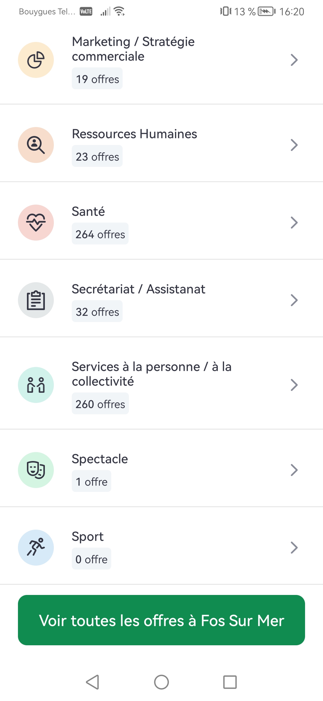This screenshot has width=323, height=701.
Task: Expand Marketing / Stratégie commerciale chevron
Action: click(294, 60)
